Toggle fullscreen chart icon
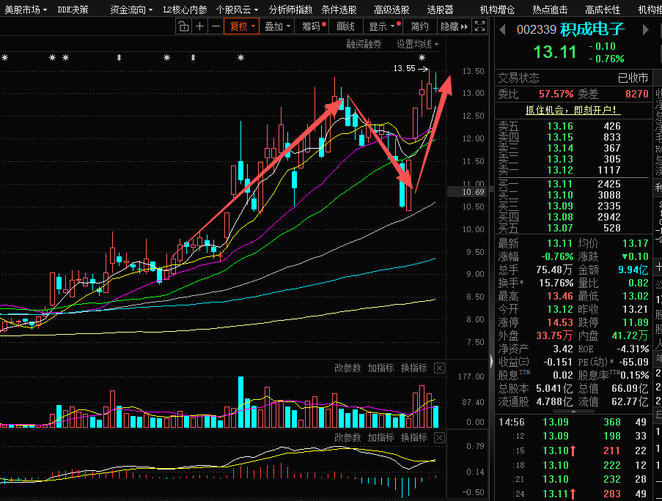 [x=479, y=26]
